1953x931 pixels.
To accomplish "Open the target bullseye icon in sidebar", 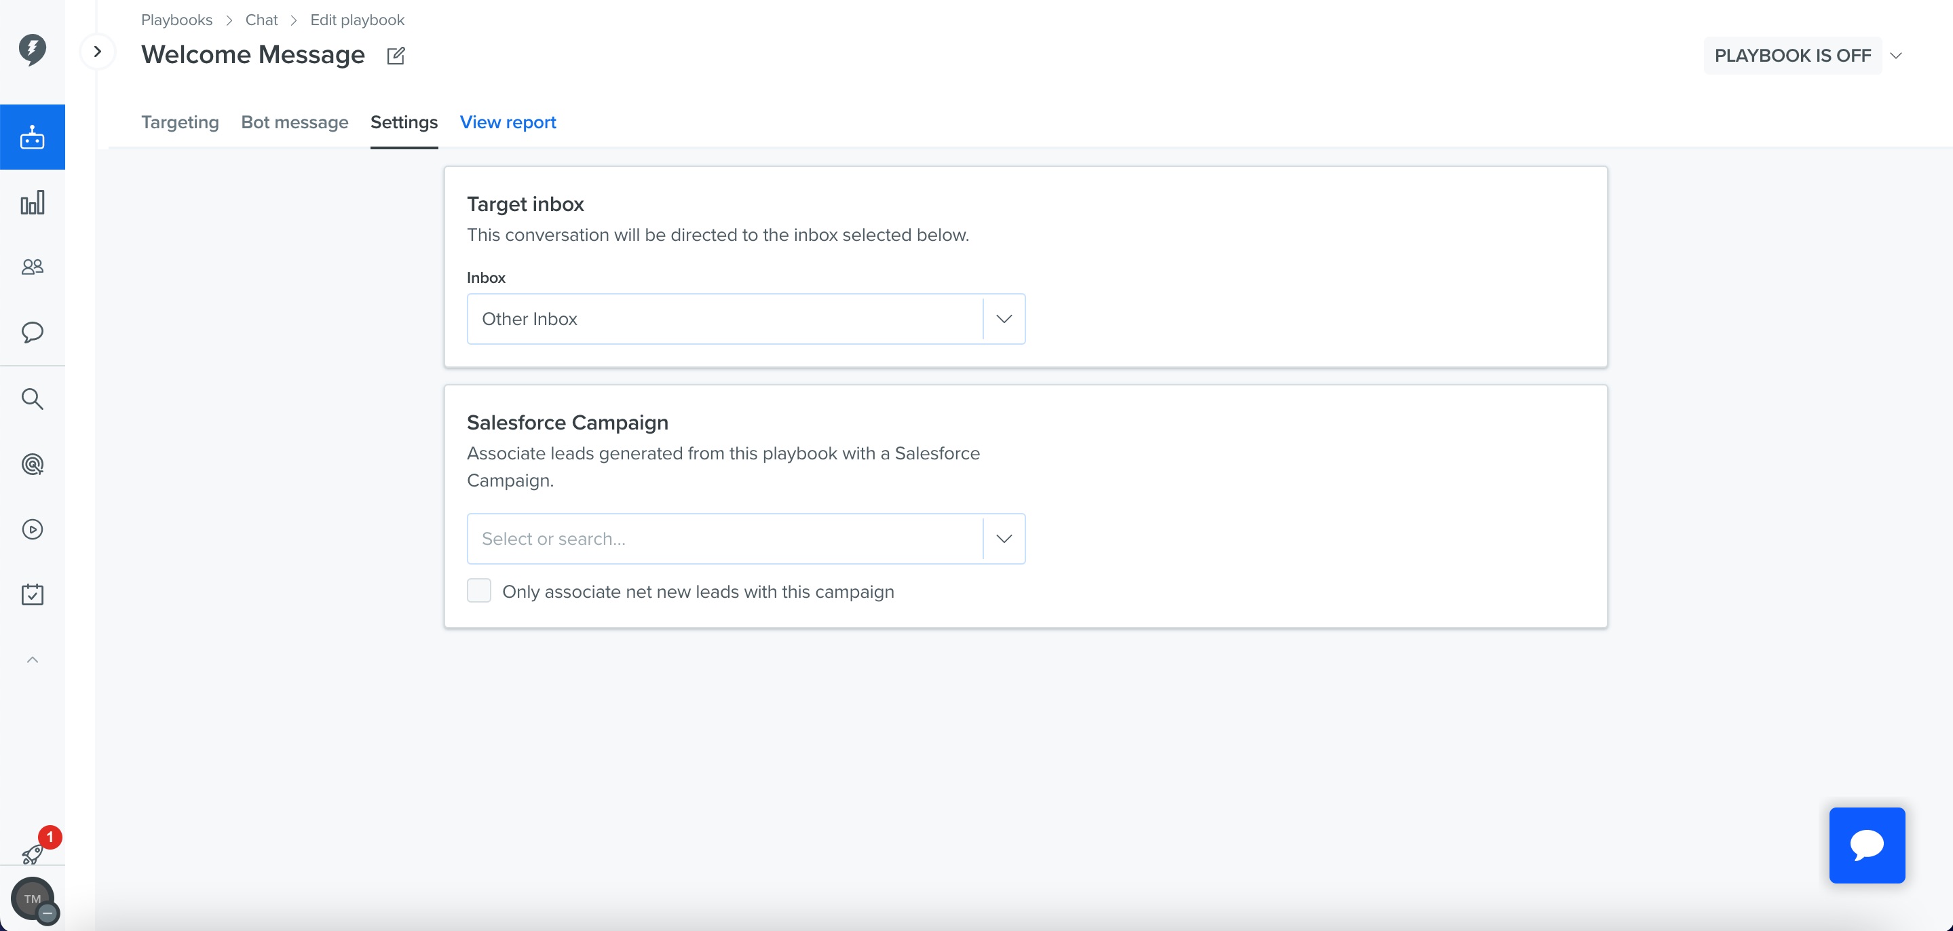I will [33, 464].
